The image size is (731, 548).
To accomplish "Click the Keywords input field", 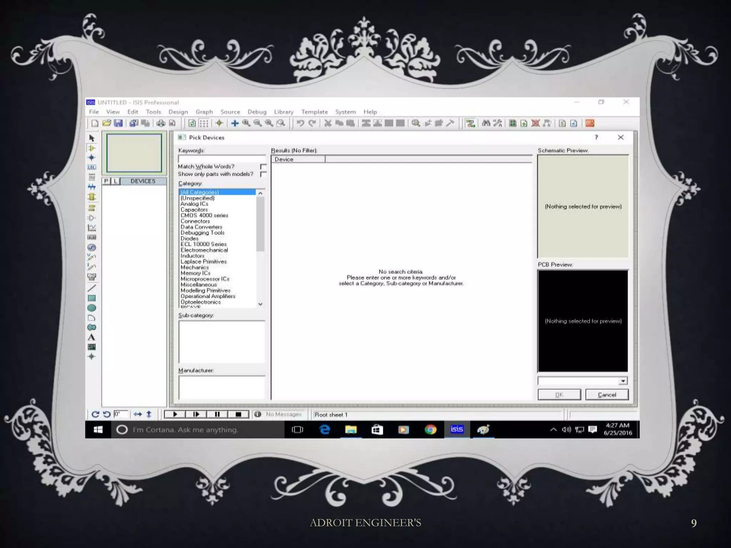I will (x=222, y=158).
